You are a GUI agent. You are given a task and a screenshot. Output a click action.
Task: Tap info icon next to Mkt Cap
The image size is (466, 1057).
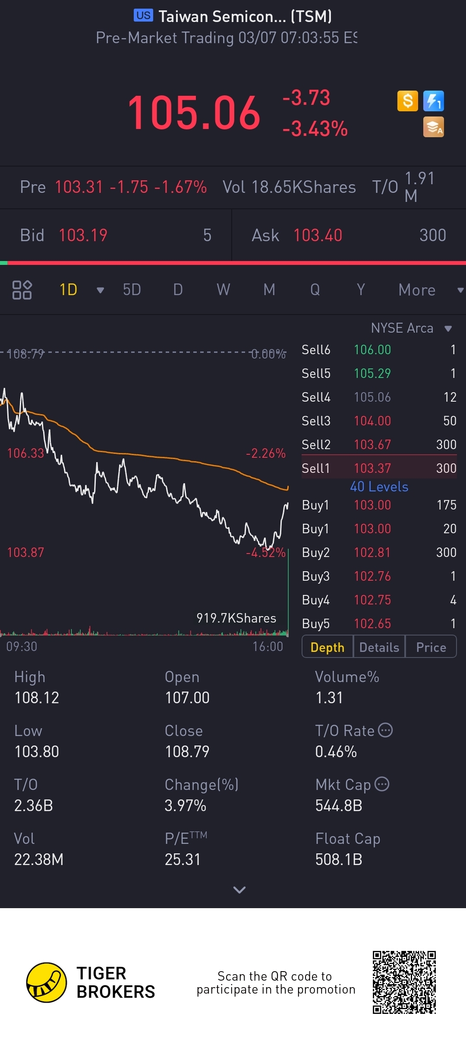[382, 784]
